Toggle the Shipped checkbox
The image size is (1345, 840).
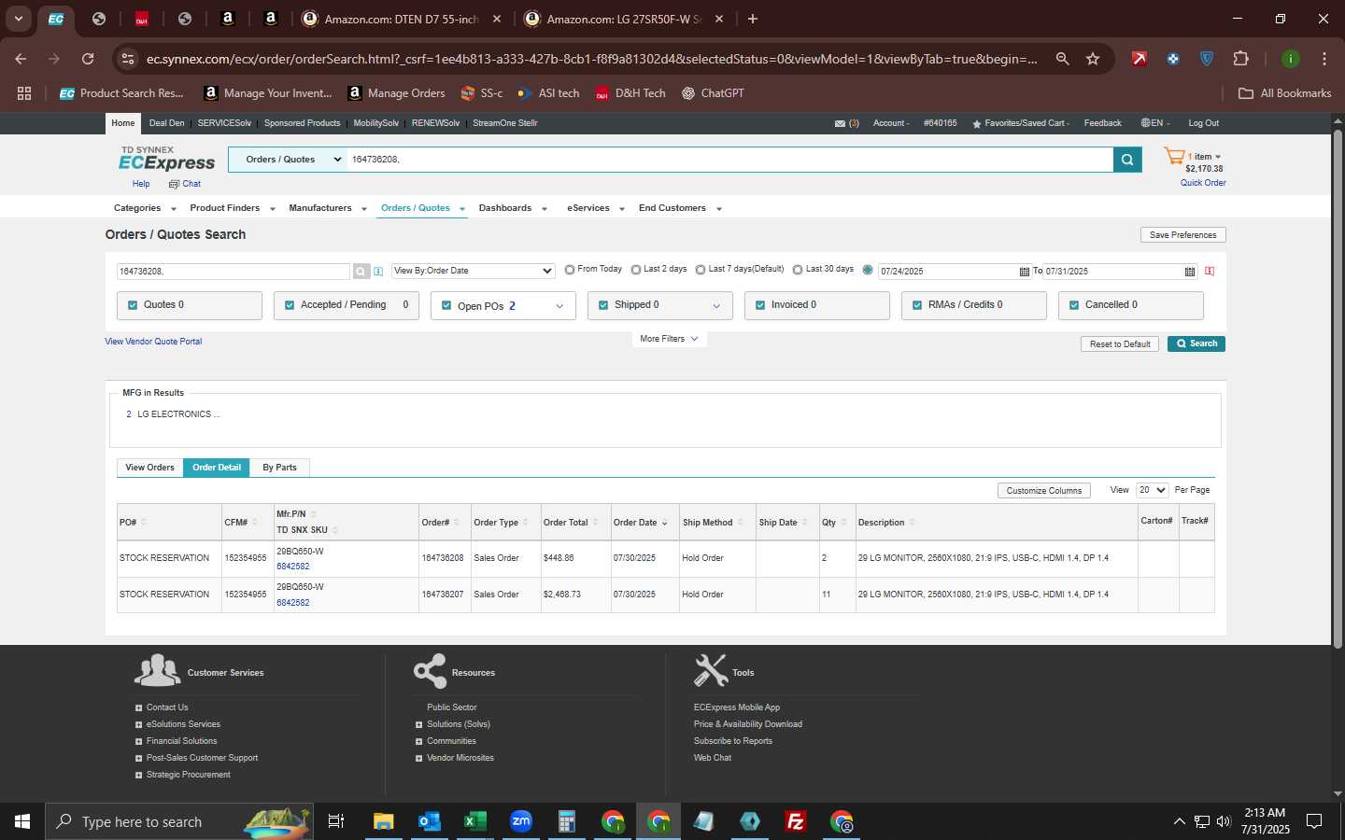[603, 305]
